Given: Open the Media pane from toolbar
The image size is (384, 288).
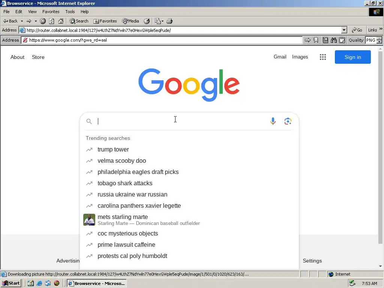Looking at the screenshot, I should [x=130, y=21].
